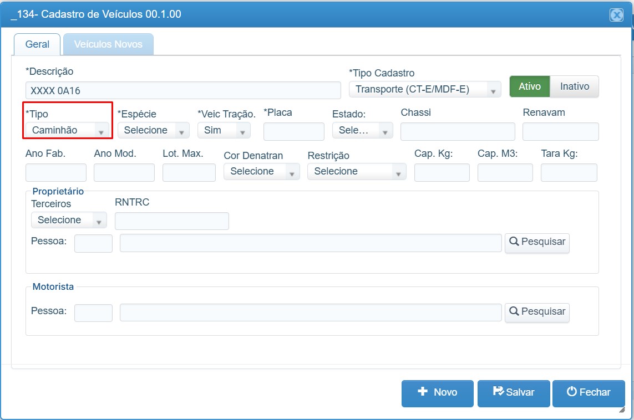Open the Restrição dropdown
This screenshot has width=634, height=420.
coord(357,171)
